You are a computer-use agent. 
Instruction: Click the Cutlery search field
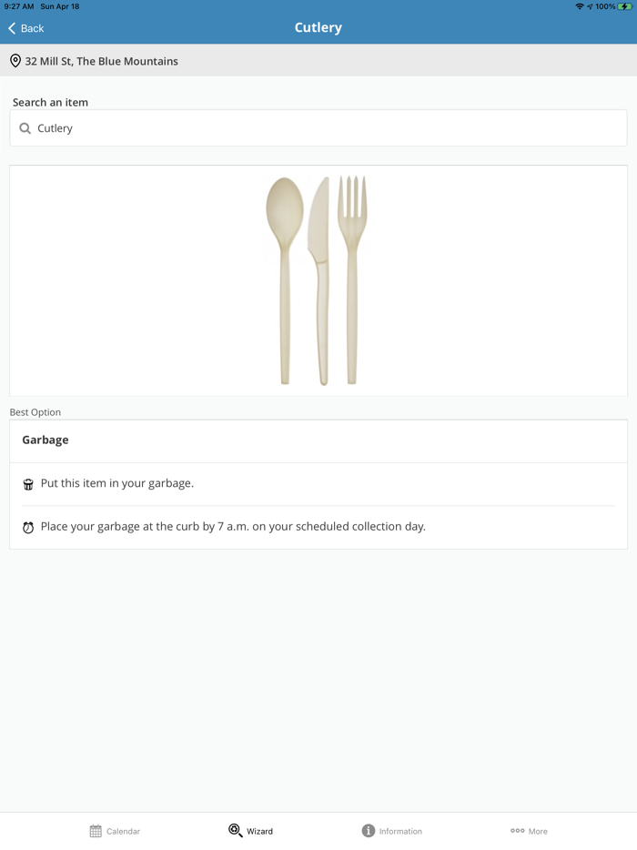(x=318, y=128)
